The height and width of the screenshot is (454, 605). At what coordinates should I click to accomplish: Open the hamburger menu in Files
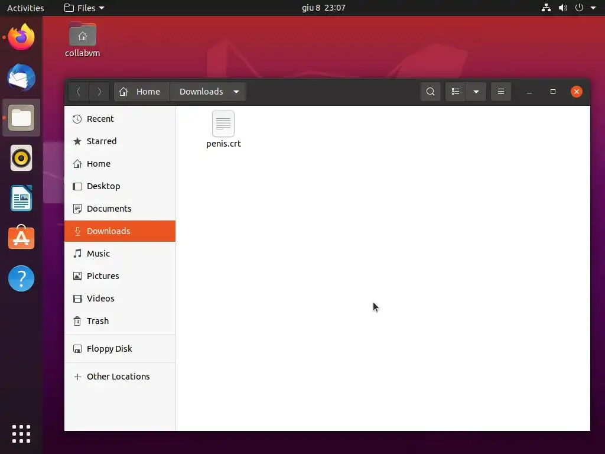(x=501, y=92)
